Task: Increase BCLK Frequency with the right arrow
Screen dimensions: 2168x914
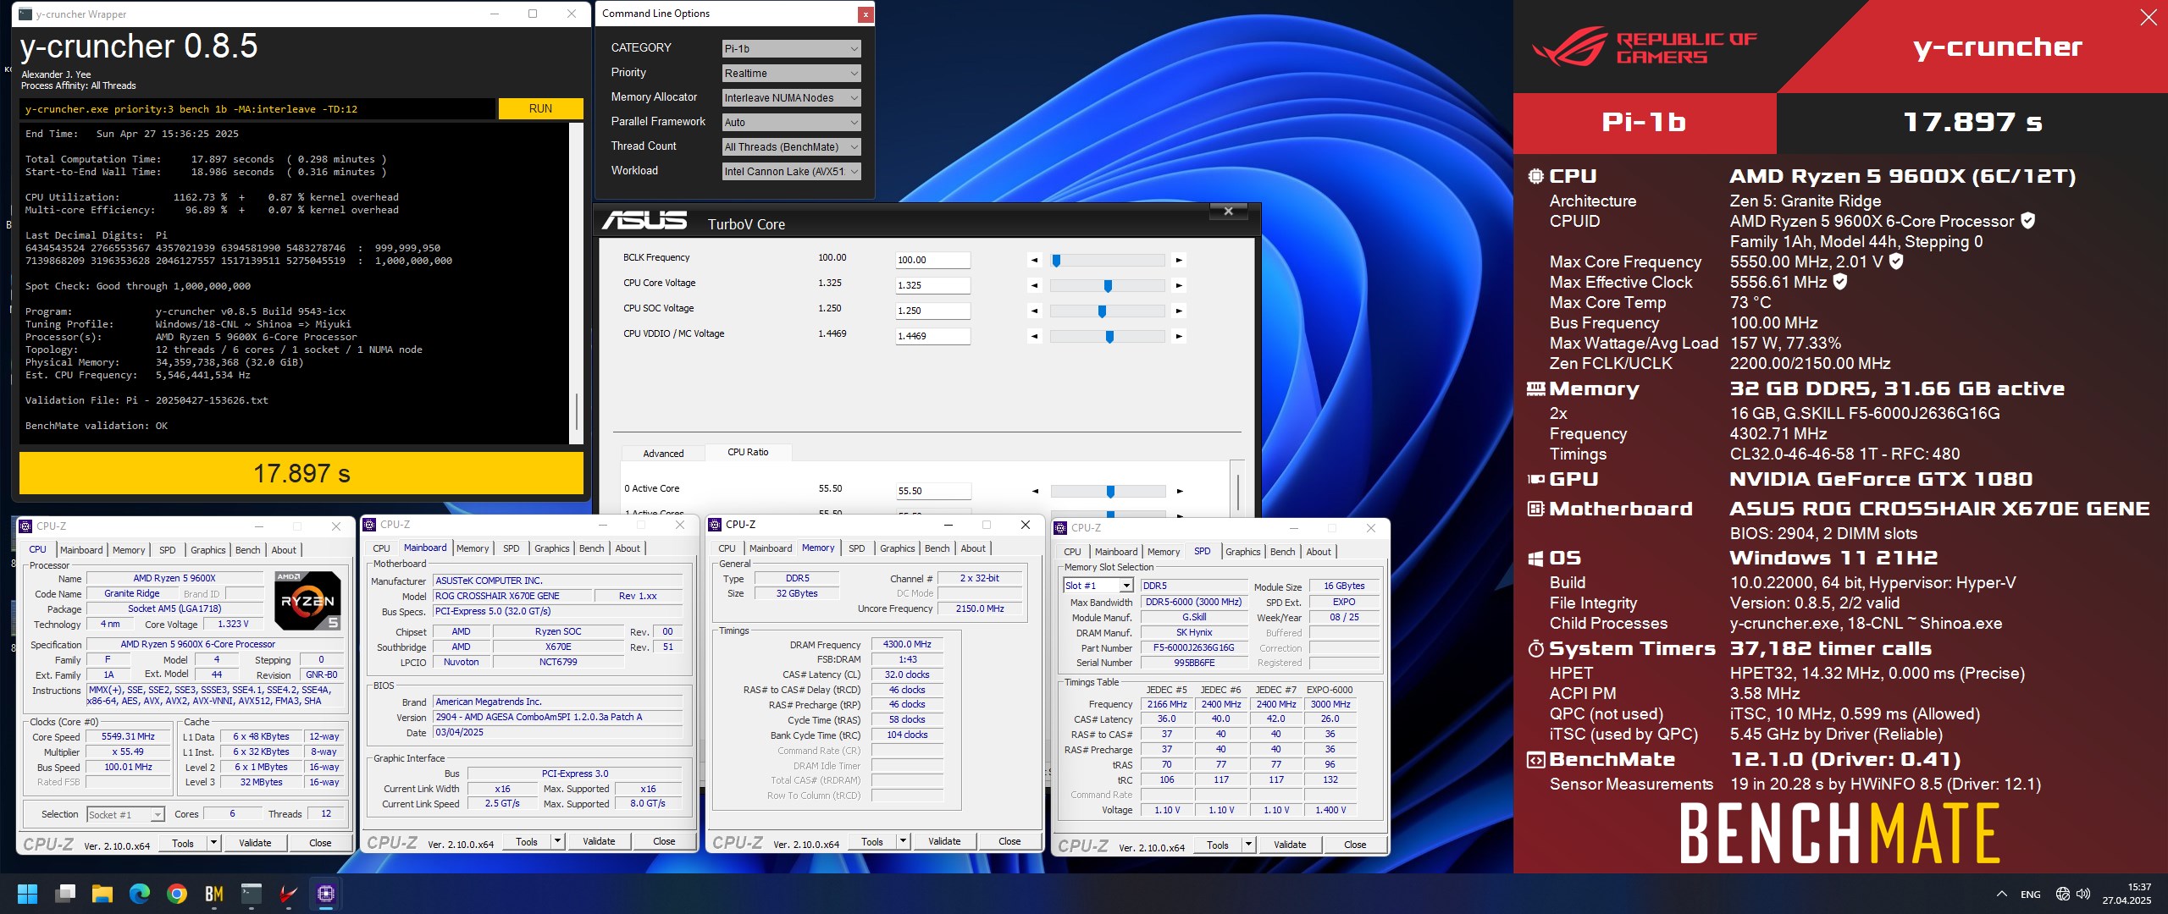Action: 1179,261
